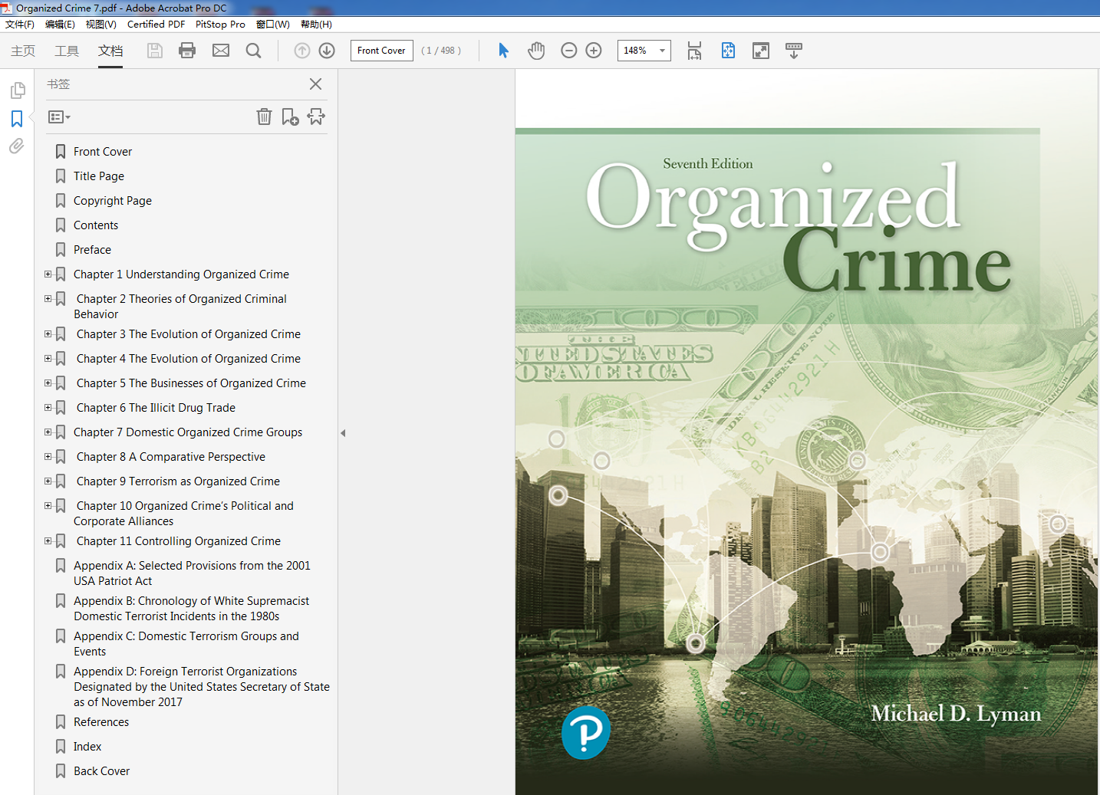Delete selected bookmark trash icon
Screen dimensions: 1100x795
(264, 117)
